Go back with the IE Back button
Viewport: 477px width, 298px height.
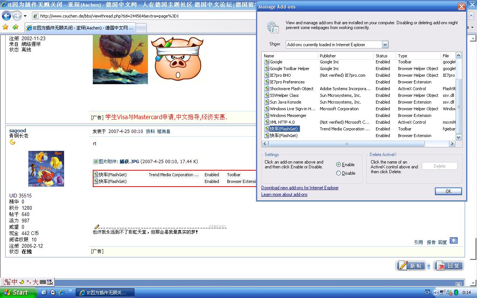click(x=6, y=16)
